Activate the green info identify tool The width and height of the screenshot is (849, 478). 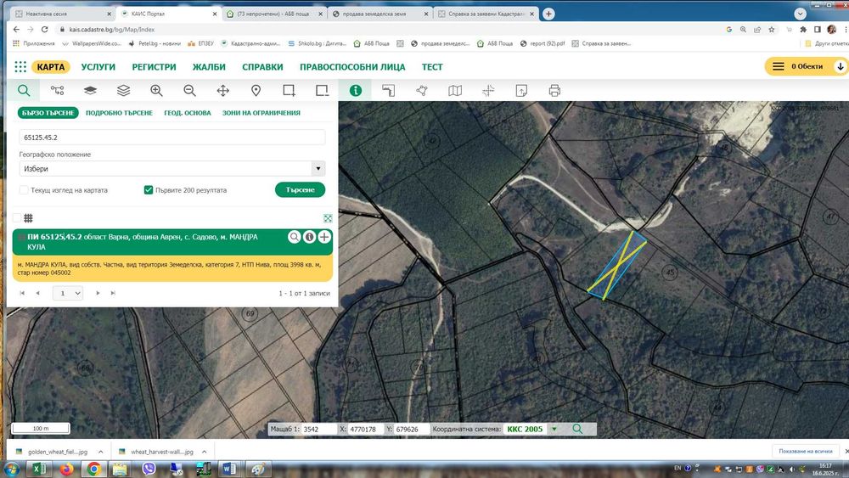(x=356, y=90)
